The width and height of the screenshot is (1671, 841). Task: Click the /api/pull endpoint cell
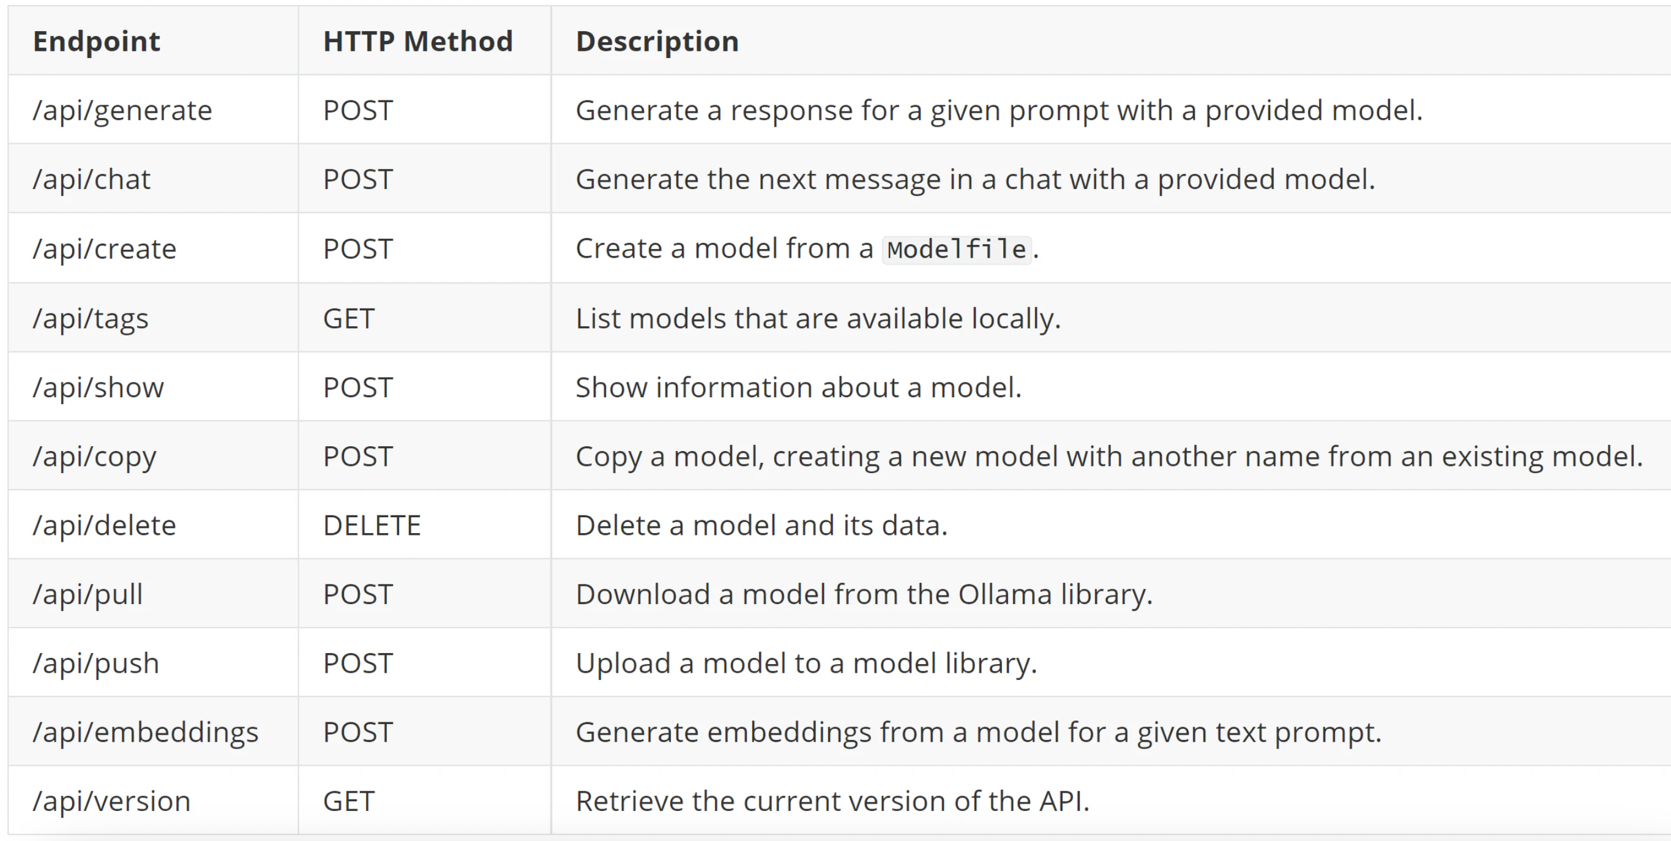coord(88,594)
